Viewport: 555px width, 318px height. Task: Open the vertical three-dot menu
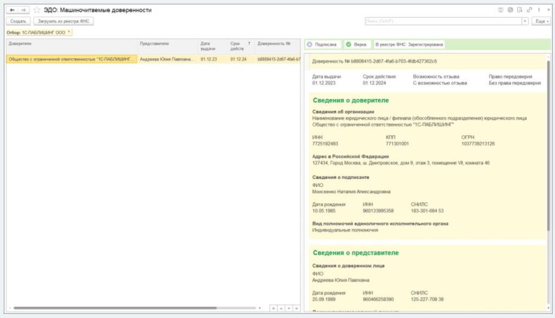click(x=539, y=10)
